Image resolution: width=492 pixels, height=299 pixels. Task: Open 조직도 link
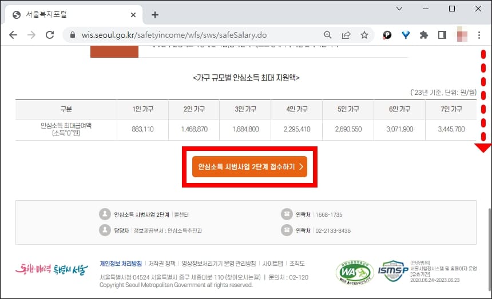click(x=297, y=264)
